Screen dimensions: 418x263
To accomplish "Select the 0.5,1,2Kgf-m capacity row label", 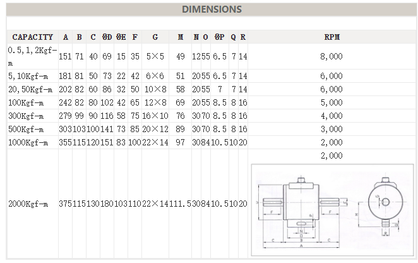I will click(32, 57).
